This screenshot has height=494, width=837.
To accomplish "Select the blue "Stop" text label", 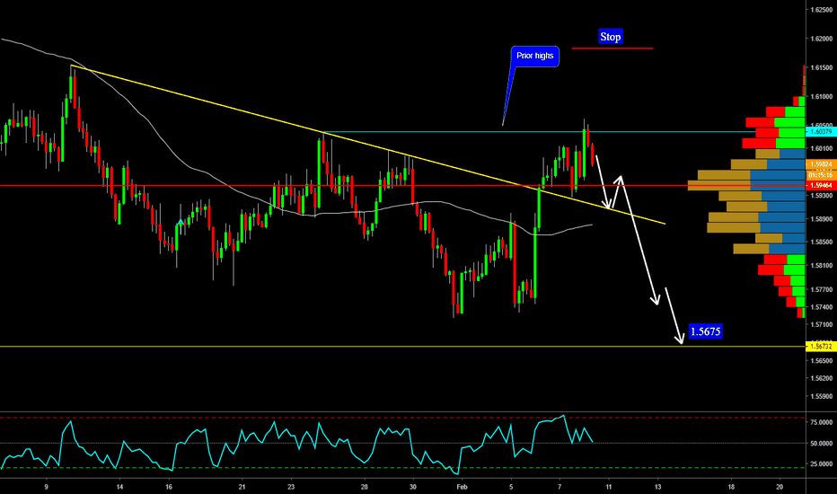I will (x=610, y=36).
